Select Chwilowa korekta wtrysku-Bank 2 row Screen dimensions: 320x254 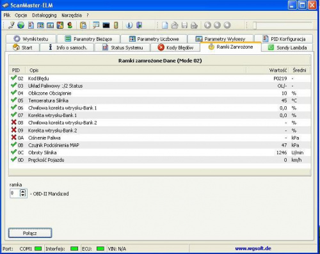[x=160, y=123]
